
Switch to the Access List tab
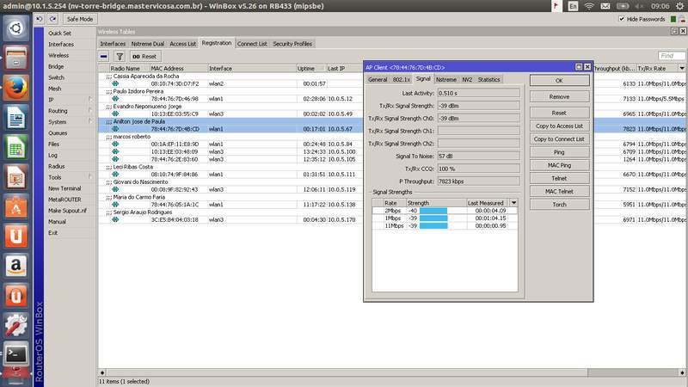pos(182,44)
